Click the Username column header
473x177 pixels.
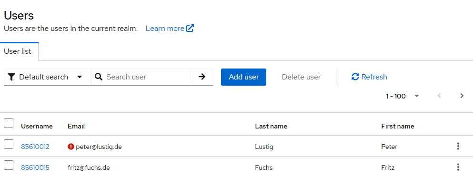tap(37, 127)
